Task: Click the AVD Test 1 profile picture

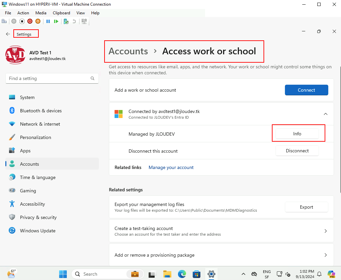Action: click(x=15, y=55)
